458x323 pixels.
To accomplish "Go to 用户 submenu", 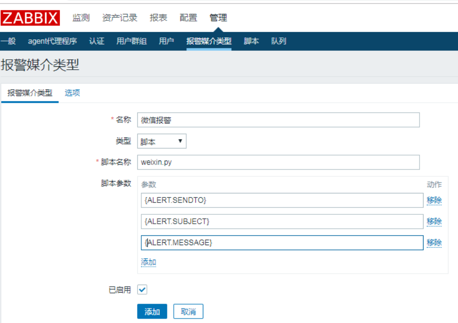I will 166,41.
